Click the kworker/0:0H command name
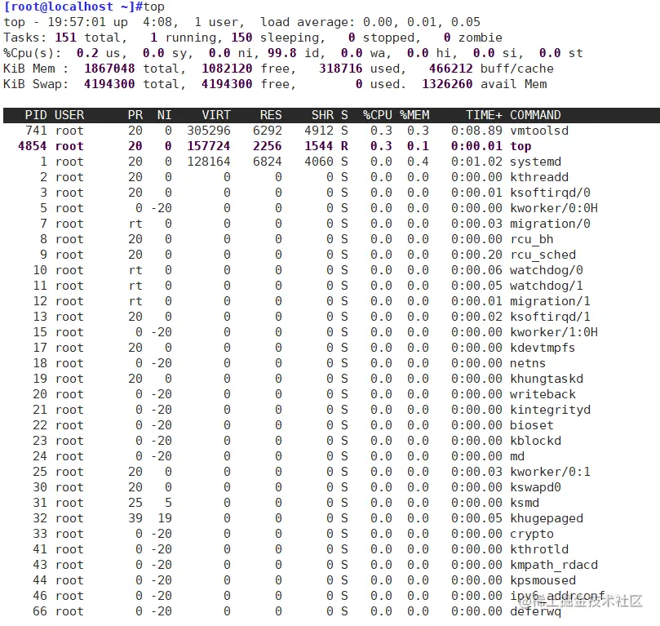660x626 pixels. [x=554, y=208]
